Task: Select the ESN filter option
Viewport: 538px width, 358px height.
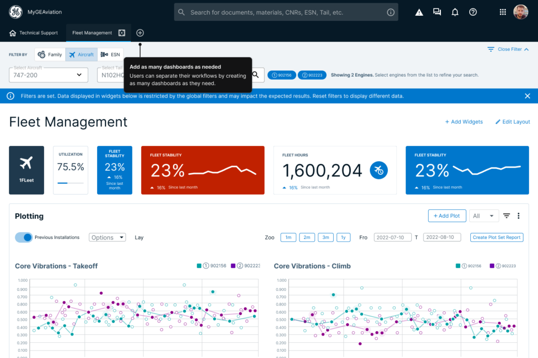Action: (110, 55)
